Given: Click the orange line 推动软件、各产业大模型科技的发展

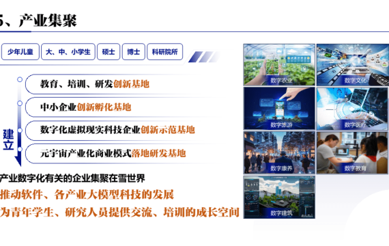Looking at the screenshot, I should pyautogui.click(x=87, y=195).
